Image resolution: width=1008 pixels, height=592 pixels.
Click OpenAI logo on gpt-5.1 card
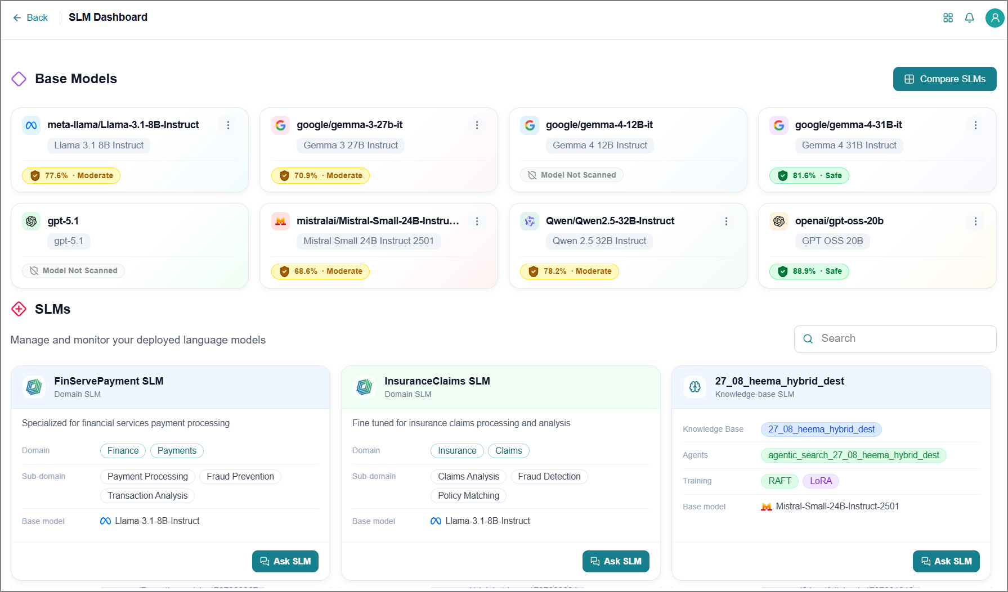click(x=32, y=222)
